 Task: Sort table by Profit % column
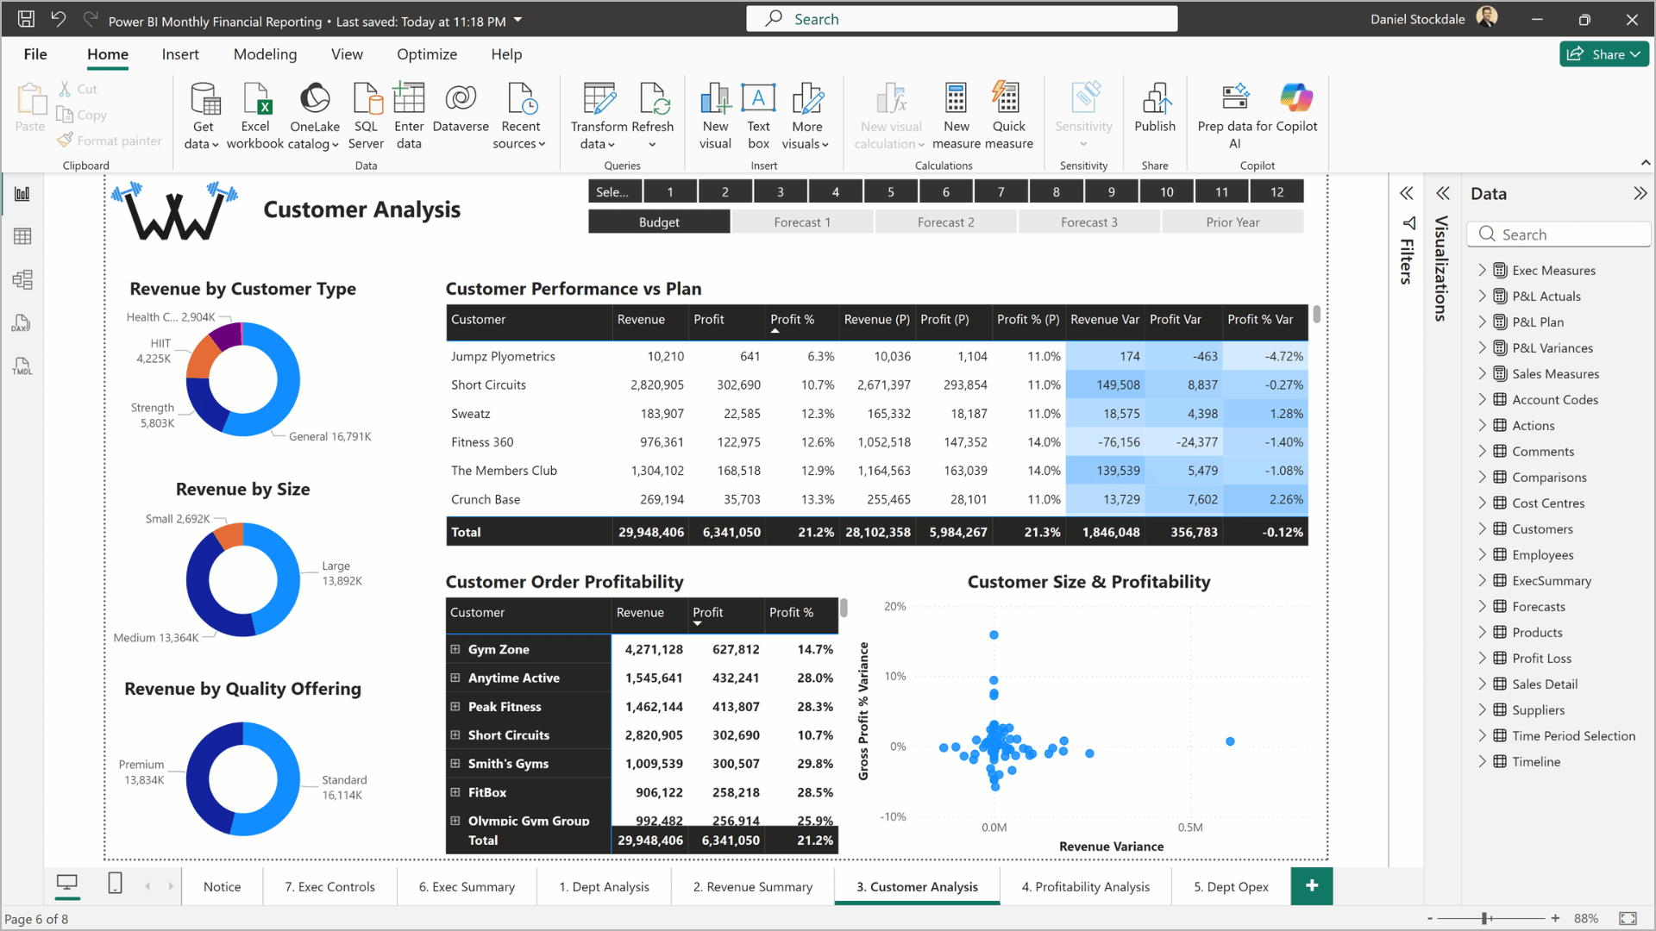[792, 320]
